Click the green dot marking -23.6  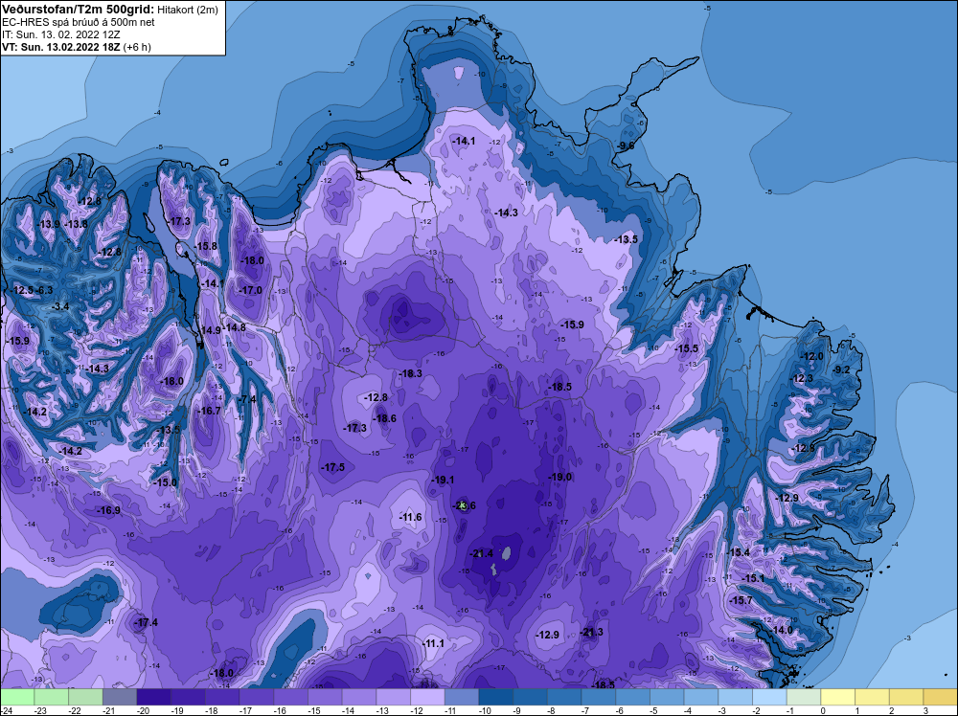463,505
